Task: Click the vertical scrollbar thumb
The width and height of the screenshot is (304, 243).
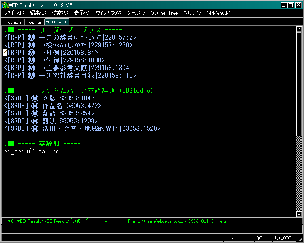Action: (x=299, y=84)
